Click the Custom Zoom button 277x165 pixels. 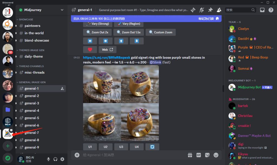161,32
